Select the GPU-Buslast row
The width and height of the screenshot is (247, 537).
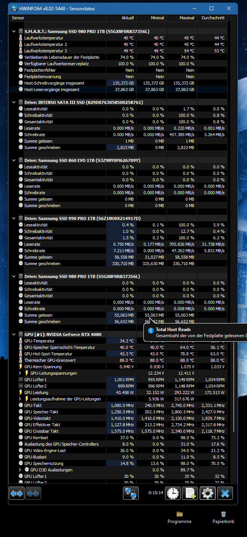pos(118,457)
